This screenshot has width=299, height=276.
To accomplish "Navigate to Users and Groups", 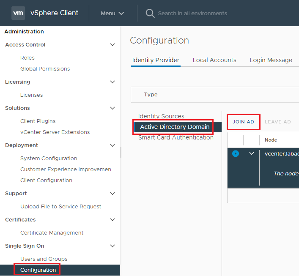I will [44, 259].
